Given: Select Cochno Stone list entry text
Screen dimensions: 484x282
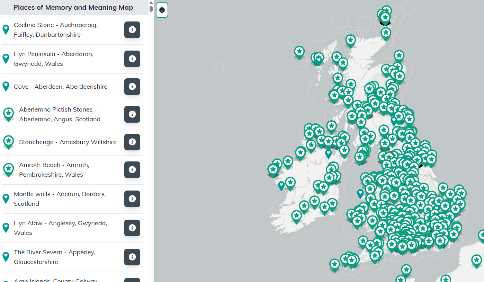Looking at the screenshot, I should 55,30.
